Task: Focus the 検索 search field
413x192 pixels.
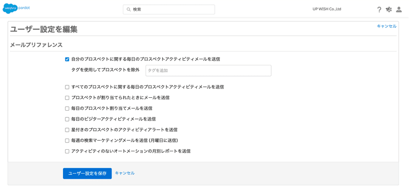Action: coord(169,9)
